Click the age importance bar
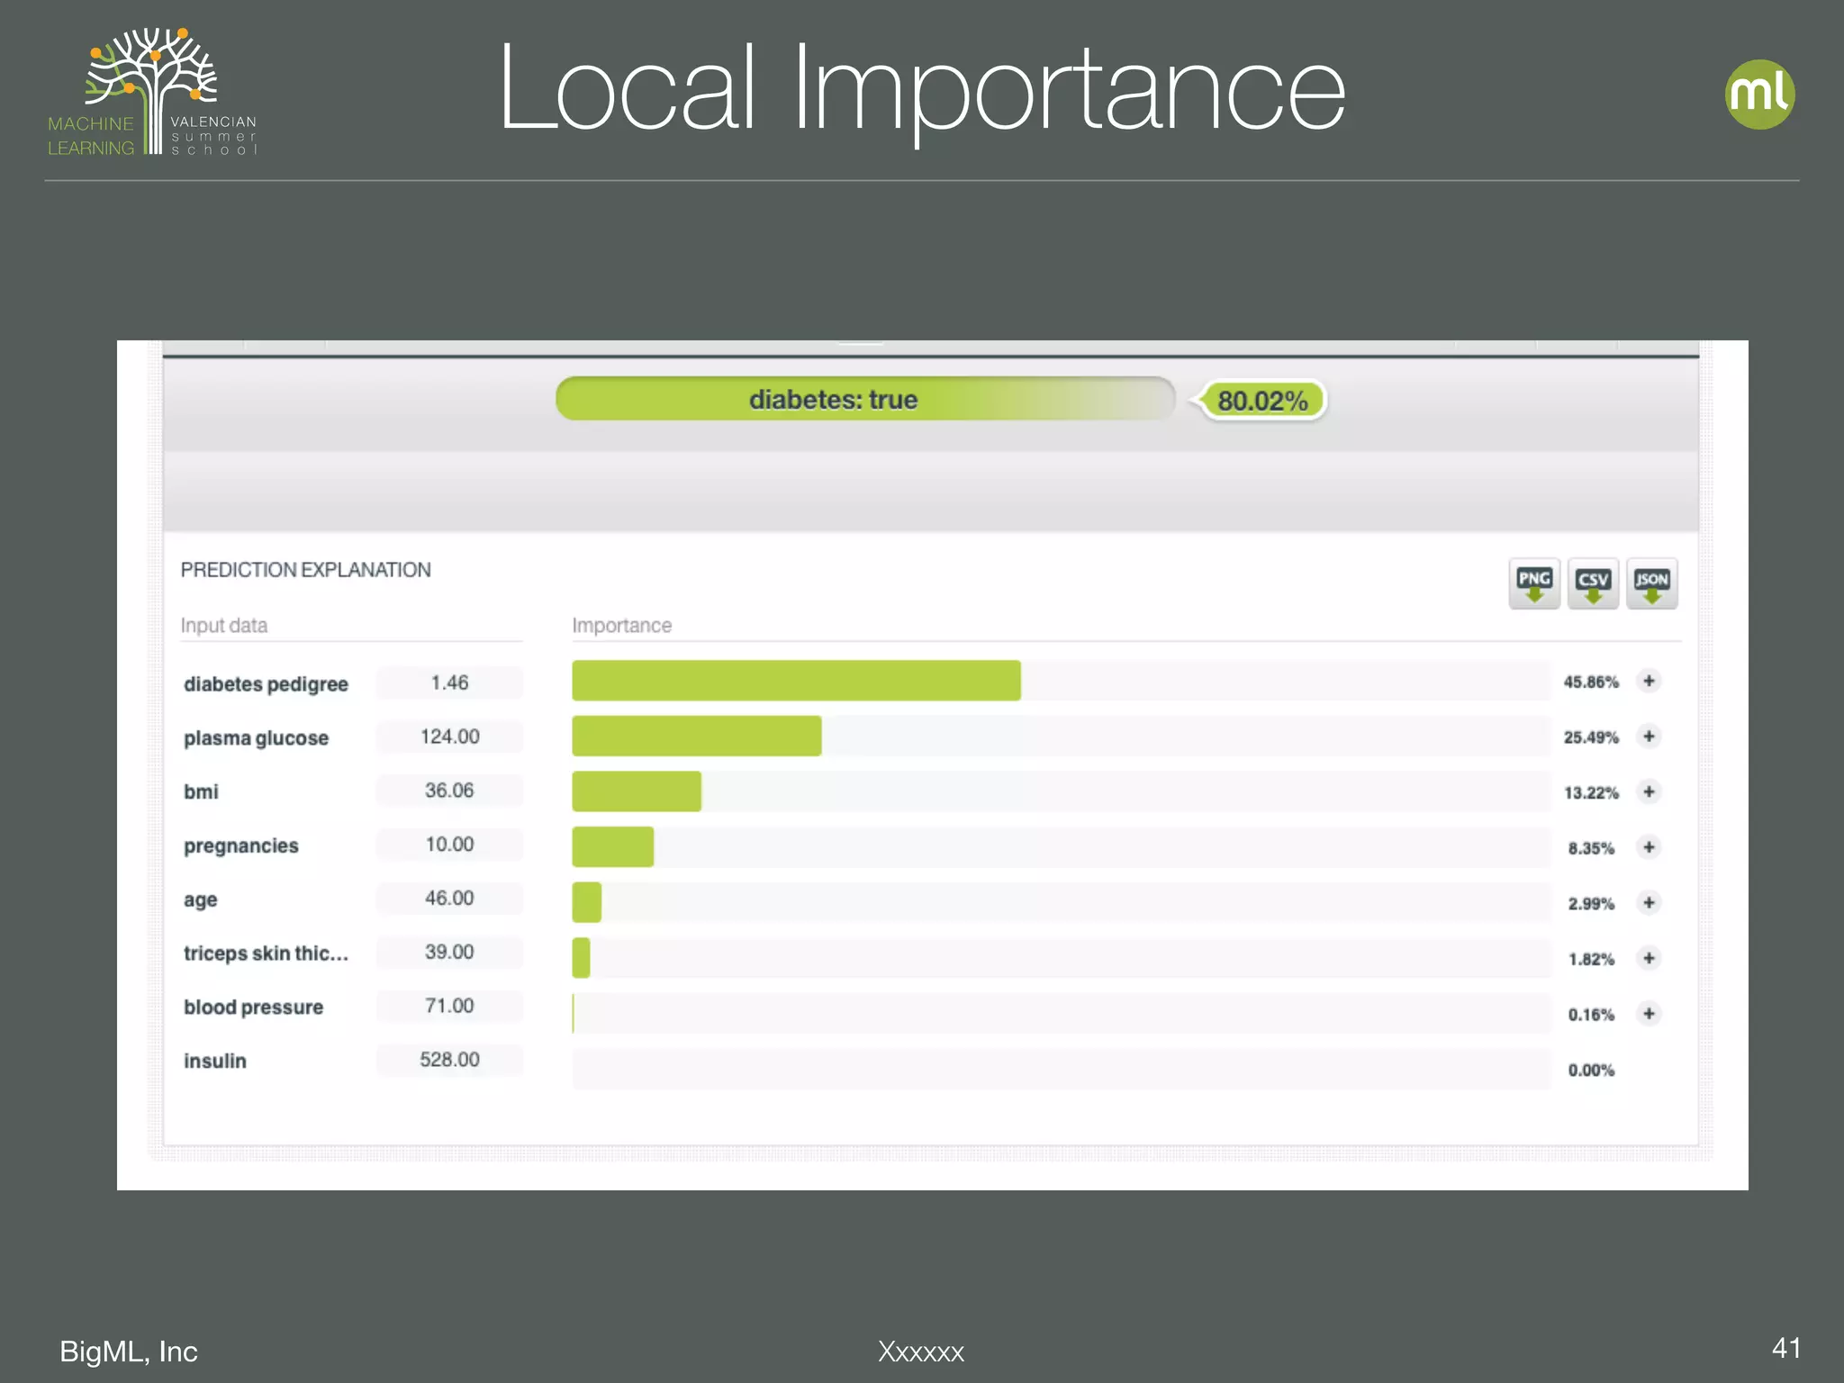The width and height of the screenshot is (1844, 1383). point(586,902)
